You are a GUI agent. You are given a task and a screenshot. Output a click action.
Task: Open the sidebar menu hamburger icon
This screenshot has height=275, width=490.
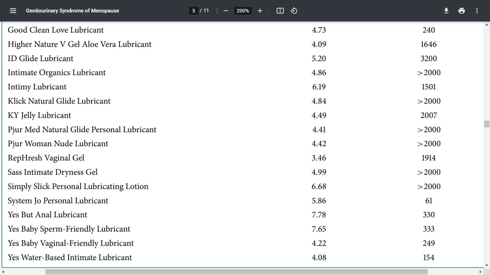coord(13,11)
